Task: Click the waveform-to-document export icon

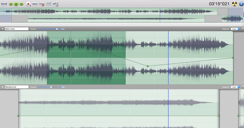Action: point(55,4)
